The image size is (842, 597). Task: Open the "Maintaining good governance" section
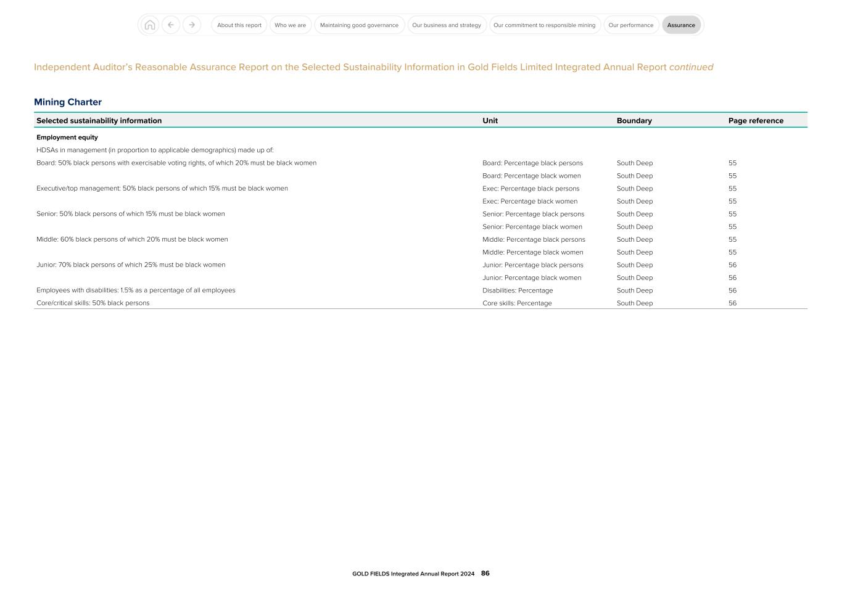click(x=359, y=25)
